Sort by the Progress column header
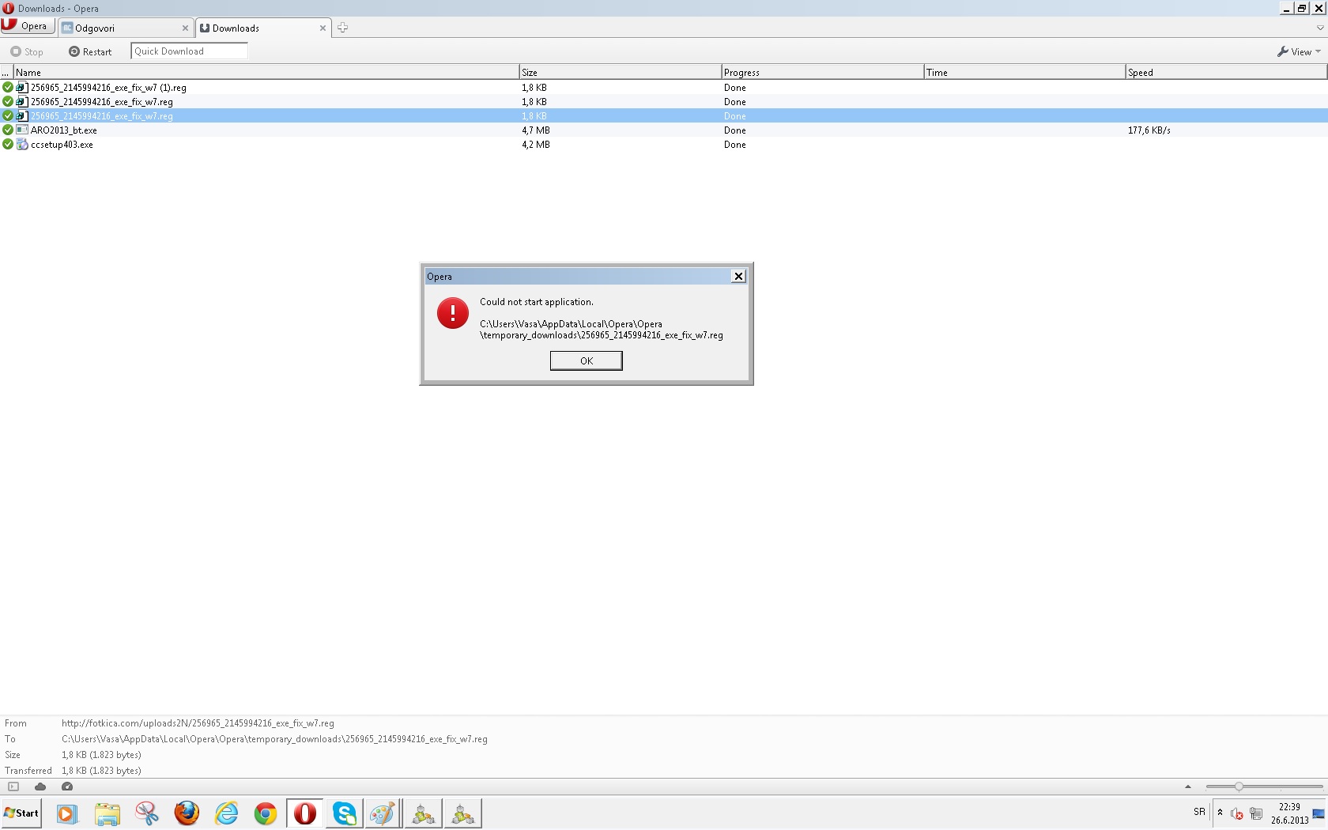The height and width of the screenshot is (830, 1328). click(822, 72)
